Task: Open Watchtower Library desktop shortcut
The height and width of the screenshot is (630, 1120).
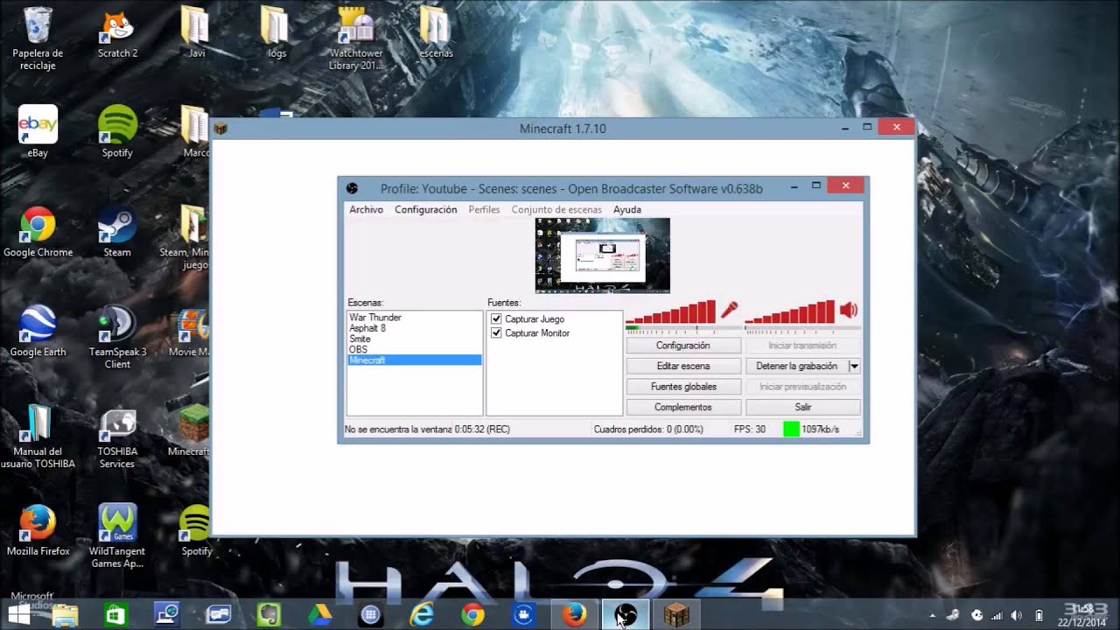Action: click(355, 38)
